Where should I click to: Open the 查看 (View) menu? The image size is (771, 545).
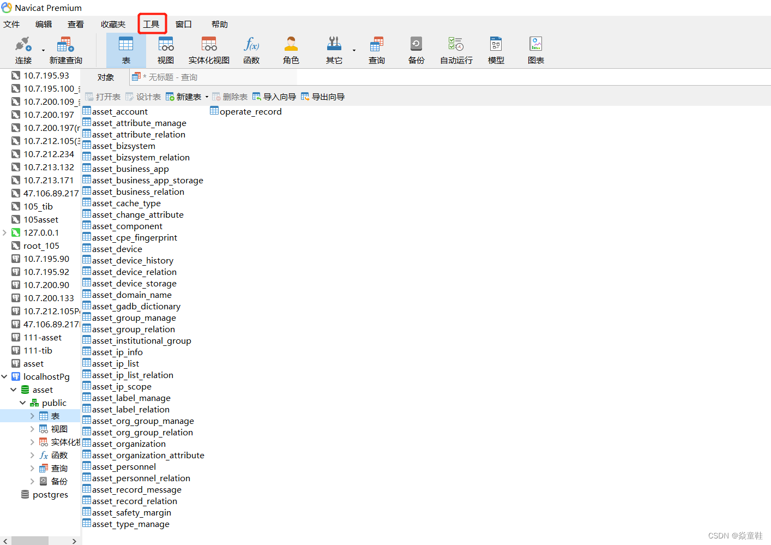76,24
